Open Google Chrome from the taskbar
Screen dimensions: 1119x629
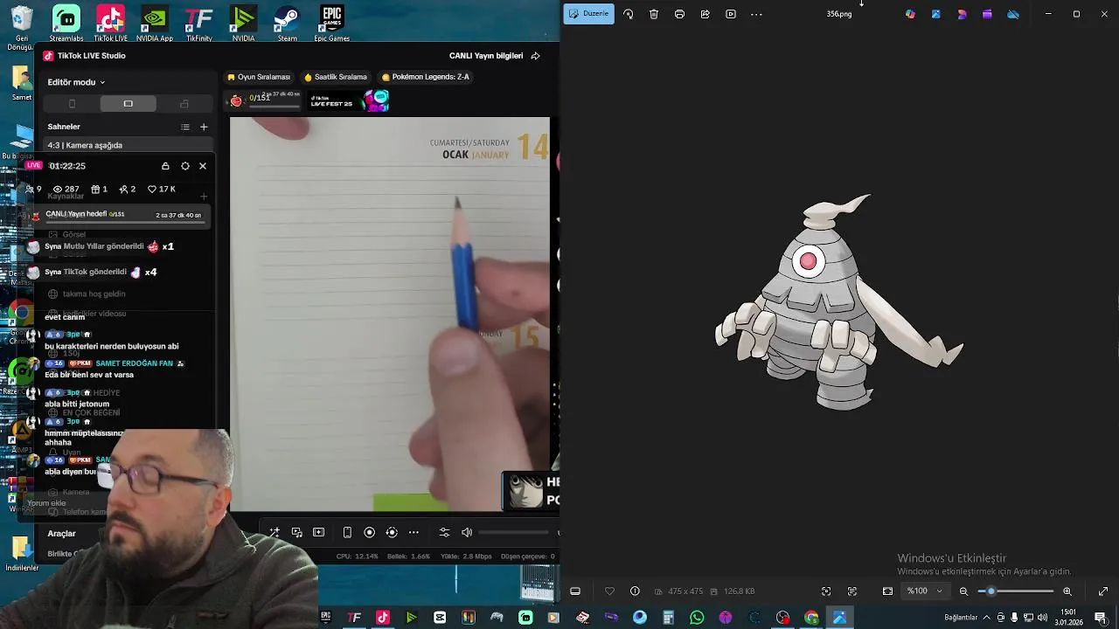click(811, 618)
